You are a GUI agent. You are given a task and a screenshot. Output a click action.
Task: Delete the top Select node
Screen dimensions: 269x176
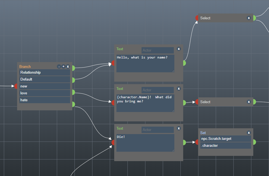pos(249,18)
